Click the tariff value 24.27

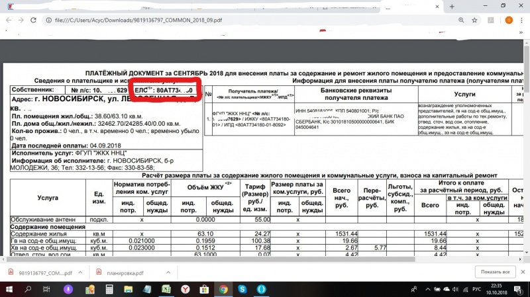click(x=262, y=233)
